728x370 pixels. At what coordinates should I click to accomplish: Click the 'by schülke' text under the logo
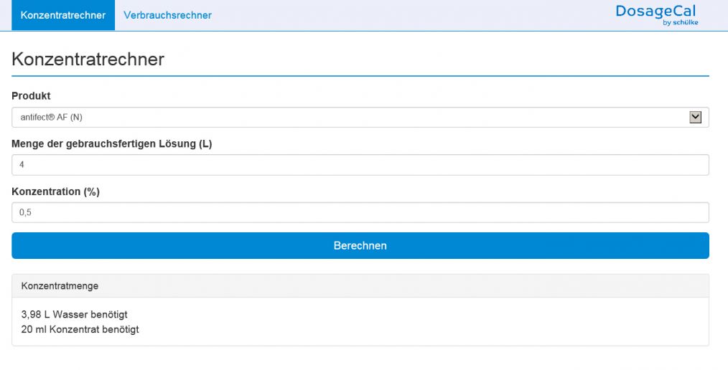click(x=680, y=23)
